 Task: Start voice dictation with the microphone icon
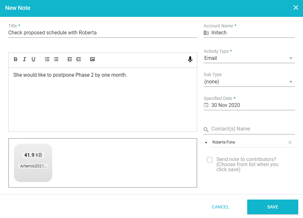(x=190, y=59)
